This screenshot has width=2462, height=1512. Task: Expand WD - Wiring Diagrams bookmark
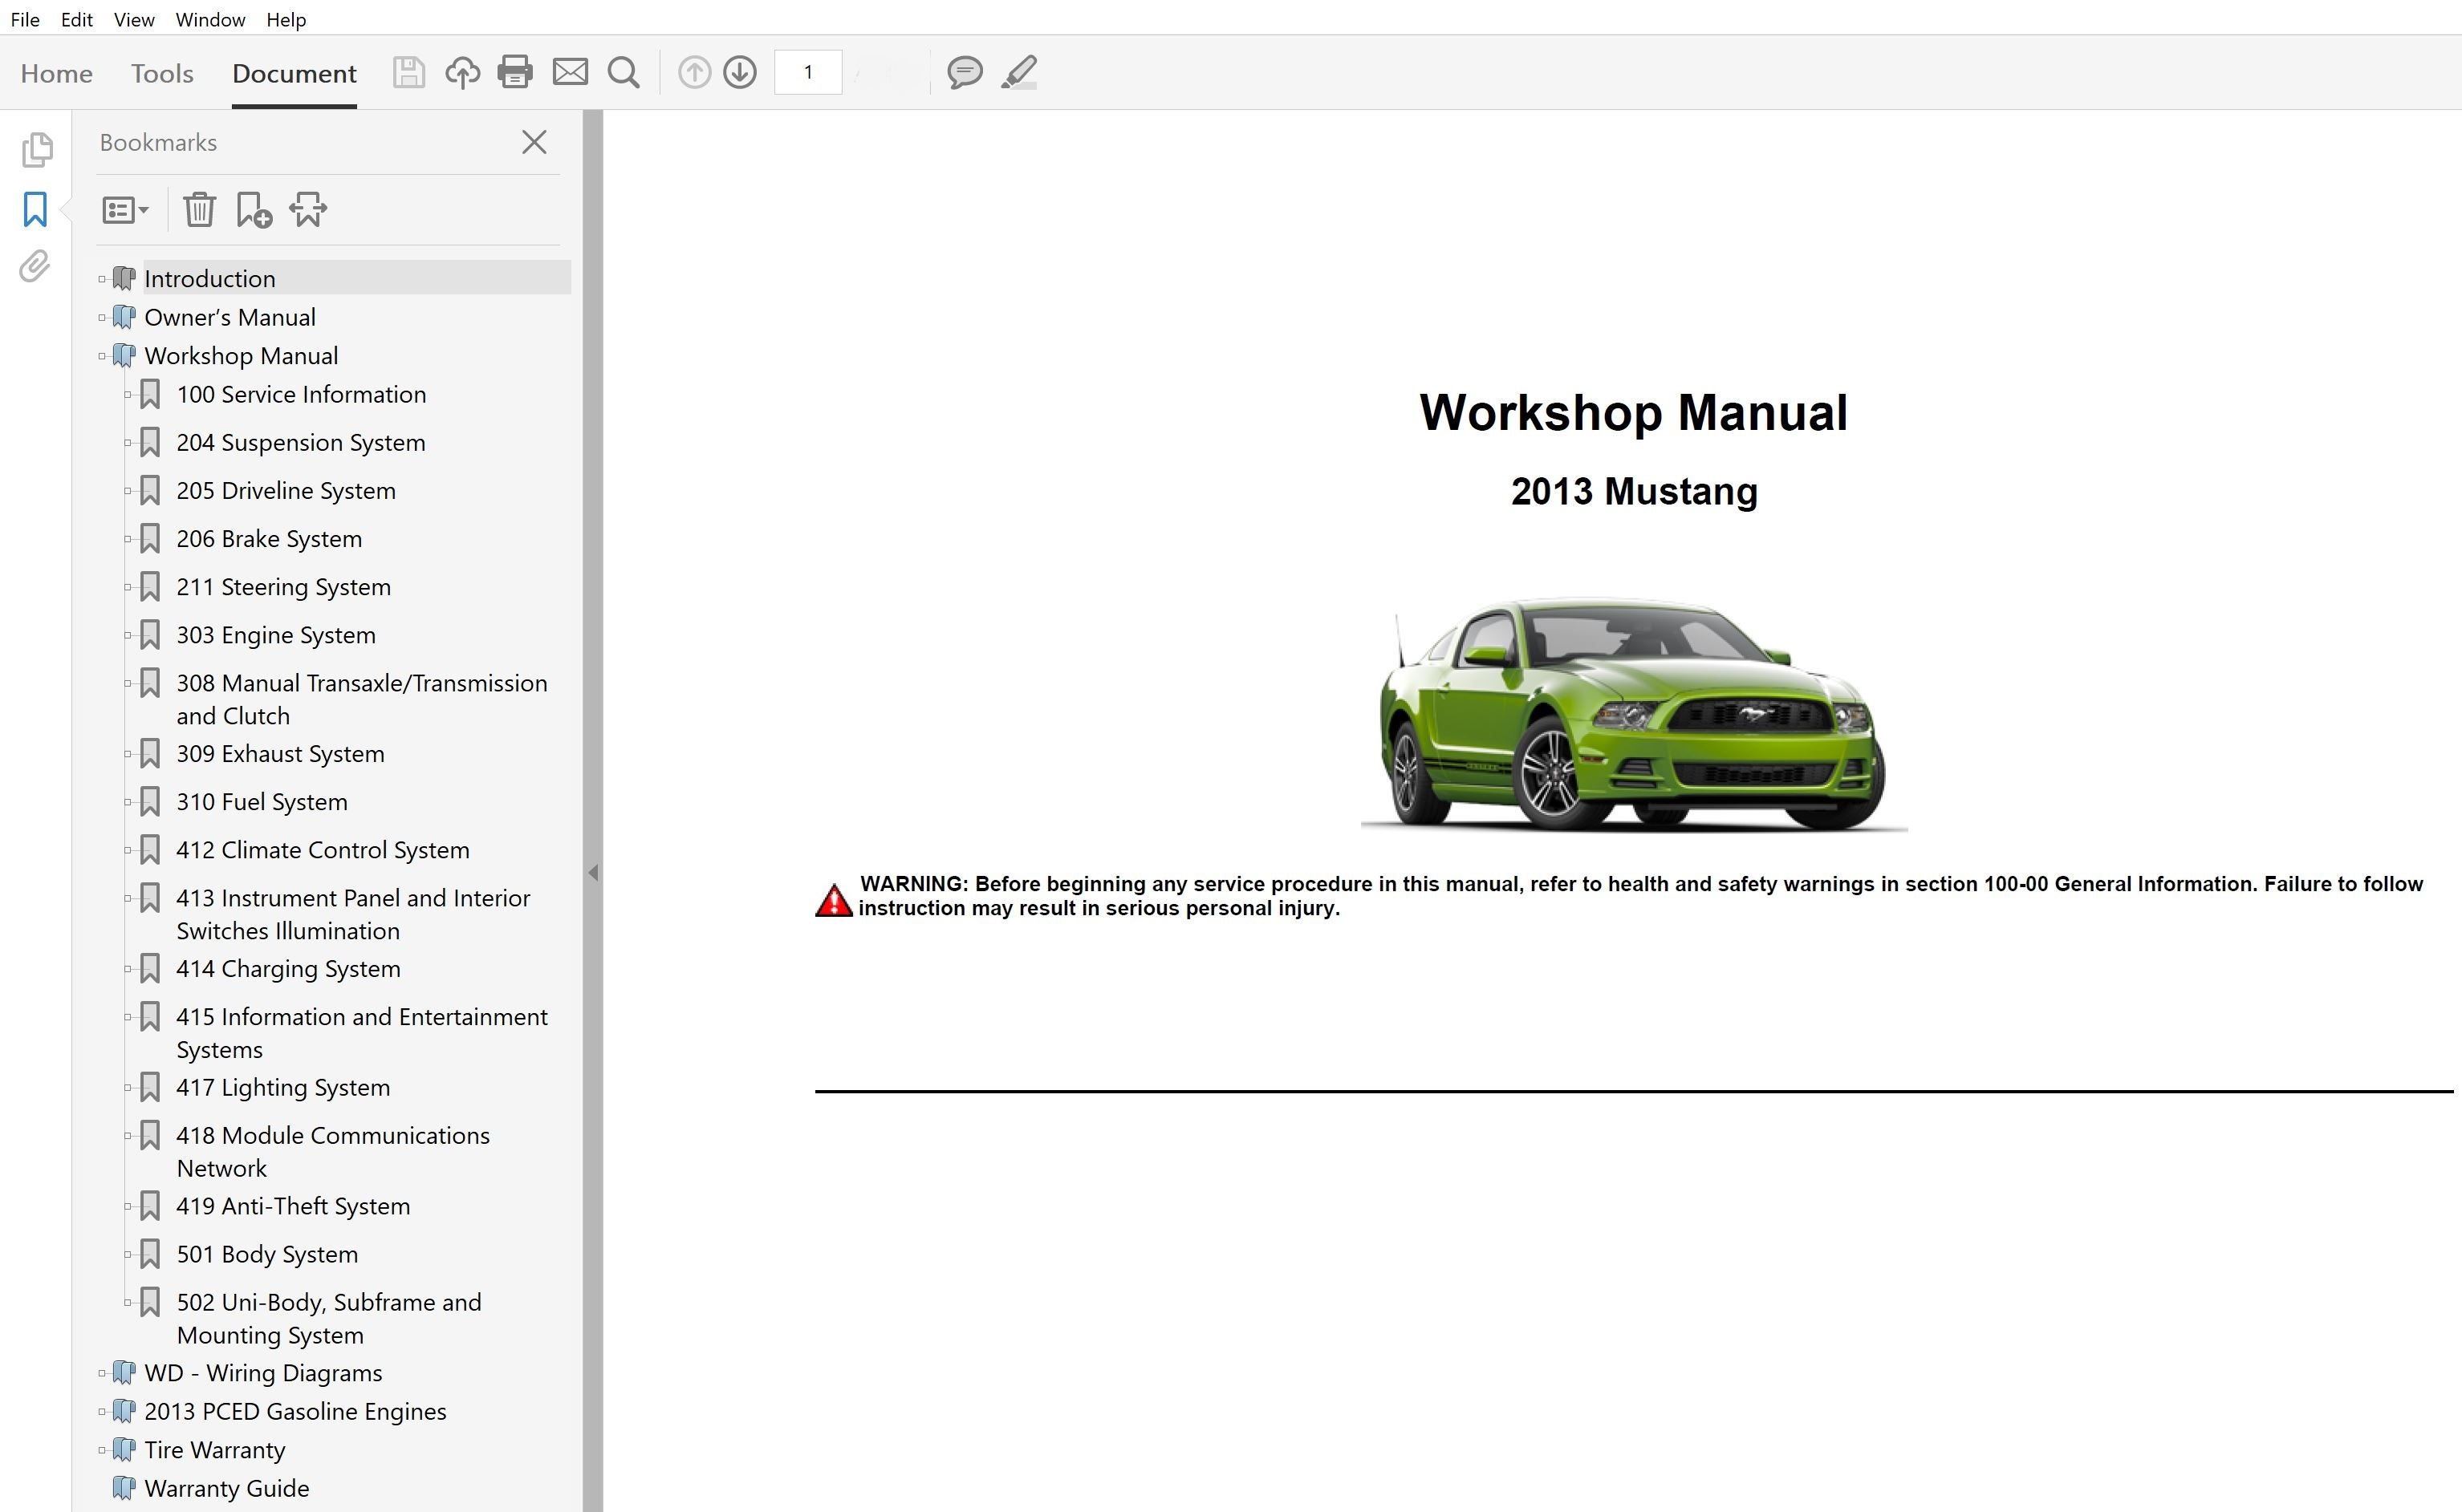click(x=102, y=1374)
